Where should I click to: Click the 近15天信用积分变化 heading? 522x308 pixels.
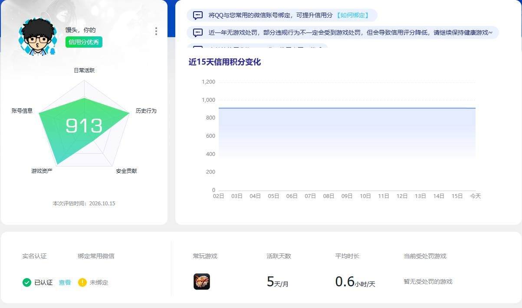225,62
